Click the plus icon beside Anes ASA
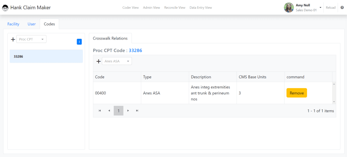347x157 pixels. click(x=99, y=61)
